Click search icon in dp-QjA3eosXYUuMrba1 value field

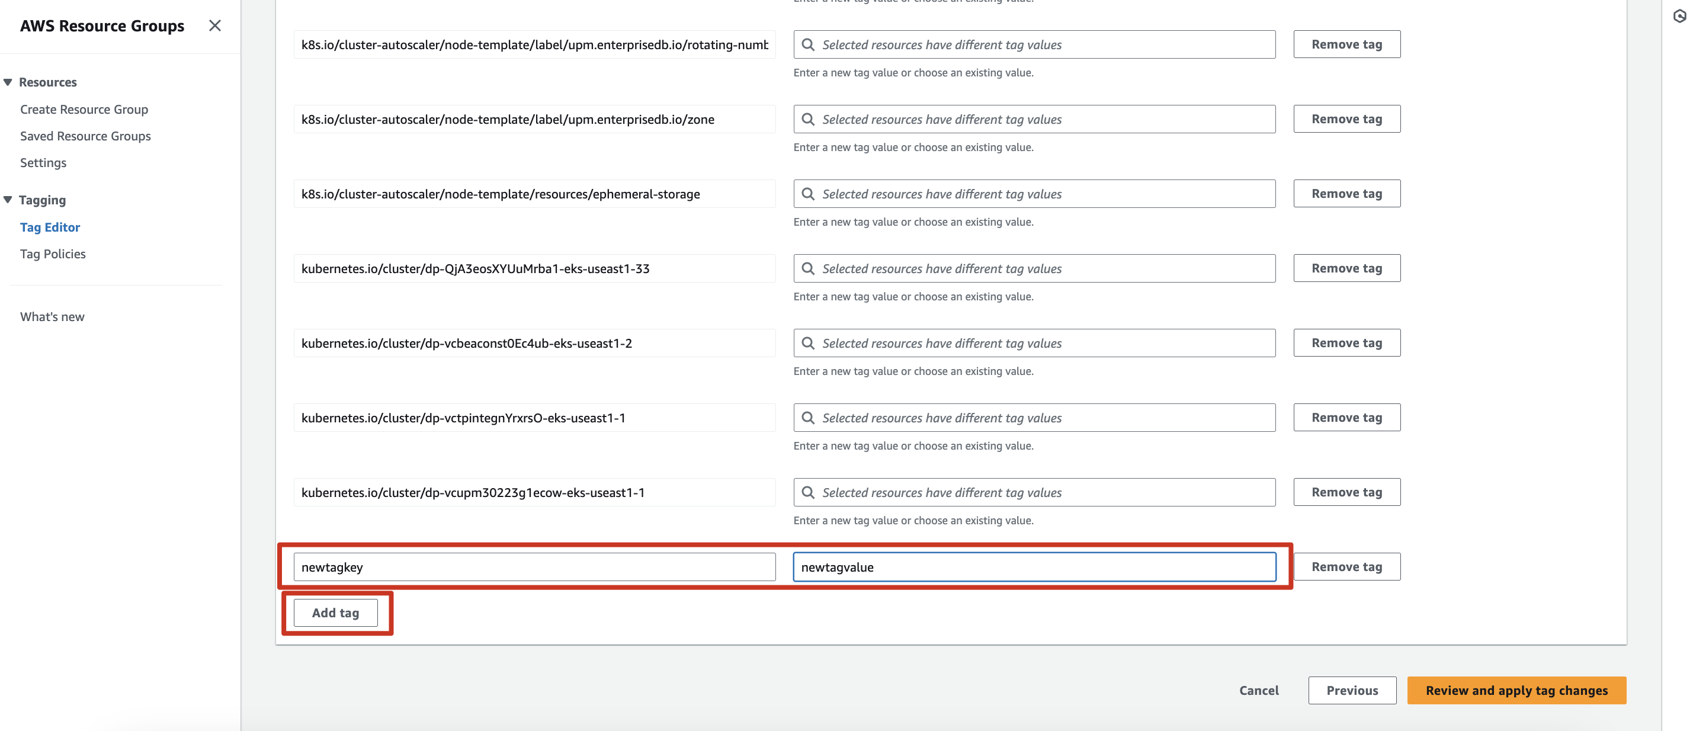[809, 268]
